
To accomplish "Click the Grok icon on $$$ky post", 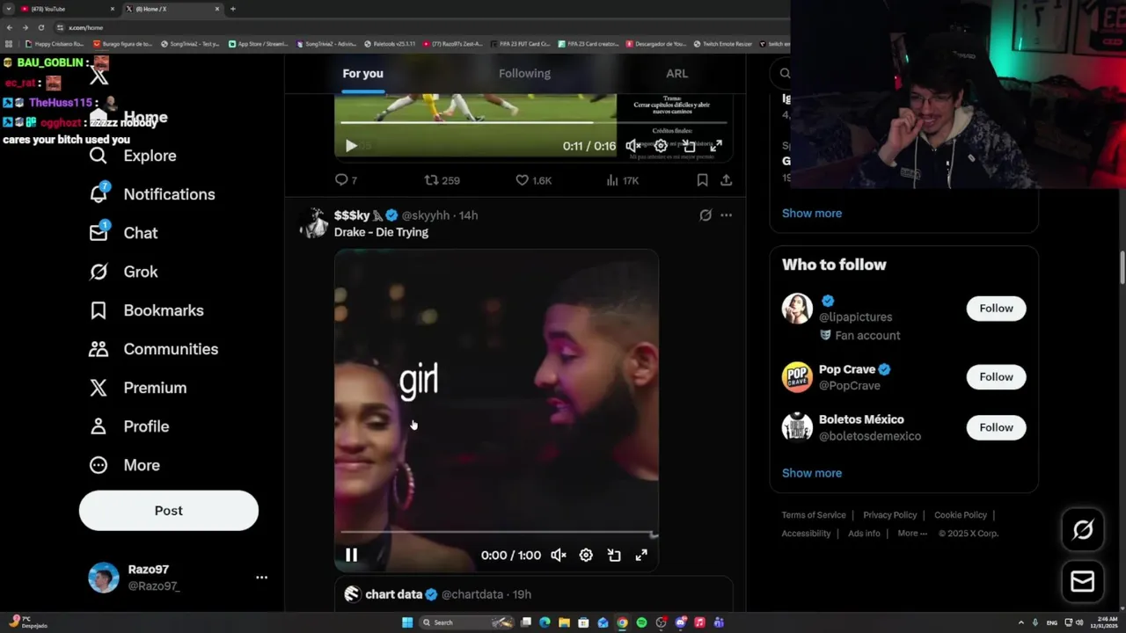I will point(706,215).
